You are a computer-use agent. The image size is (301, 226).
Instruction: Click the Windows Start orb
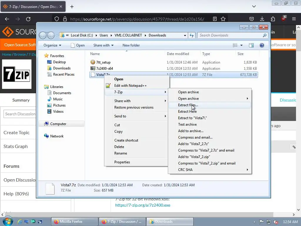[x=8, y=221]
